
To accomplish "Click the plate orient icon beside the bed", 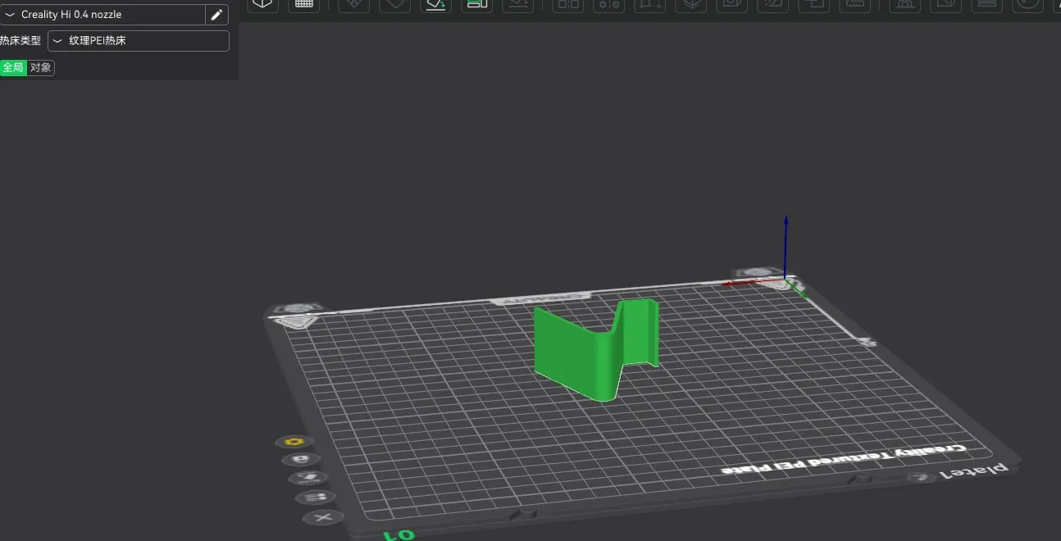I will [307, 477].
